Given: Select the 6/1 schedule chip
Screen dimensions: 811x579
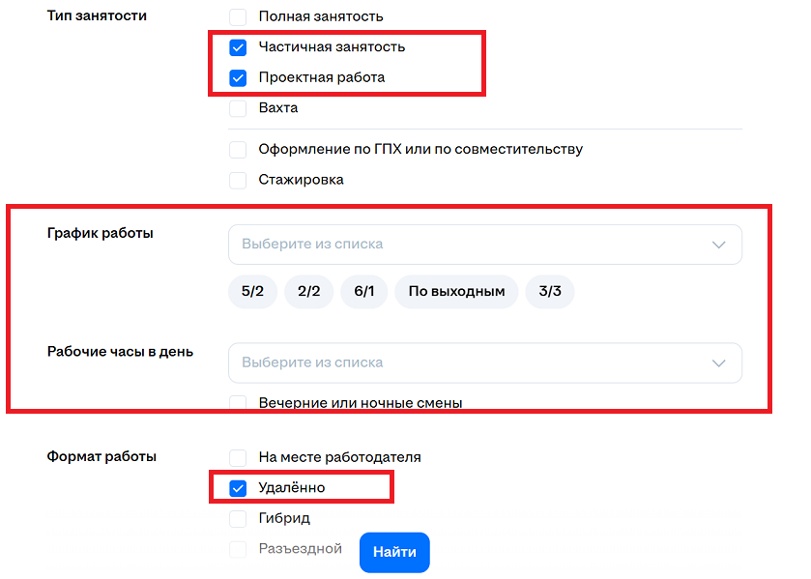Looking at the screenshot, I should tap(364, 292).
